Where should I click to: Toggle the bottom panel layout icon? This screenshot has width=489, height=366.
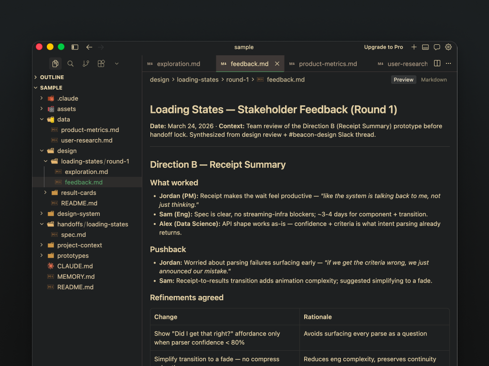(425, 47)
